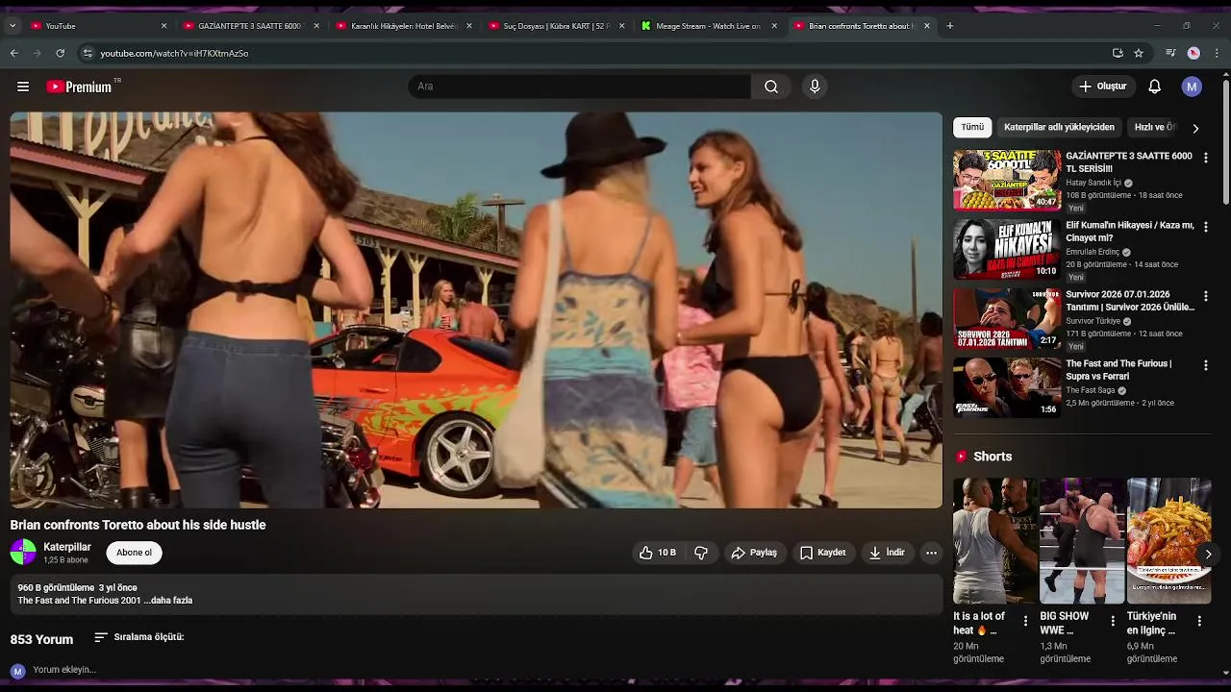This screenshot has height=692, width=1231.
Task: Close the Brian confronts Toretto tab
Action: 927,26
